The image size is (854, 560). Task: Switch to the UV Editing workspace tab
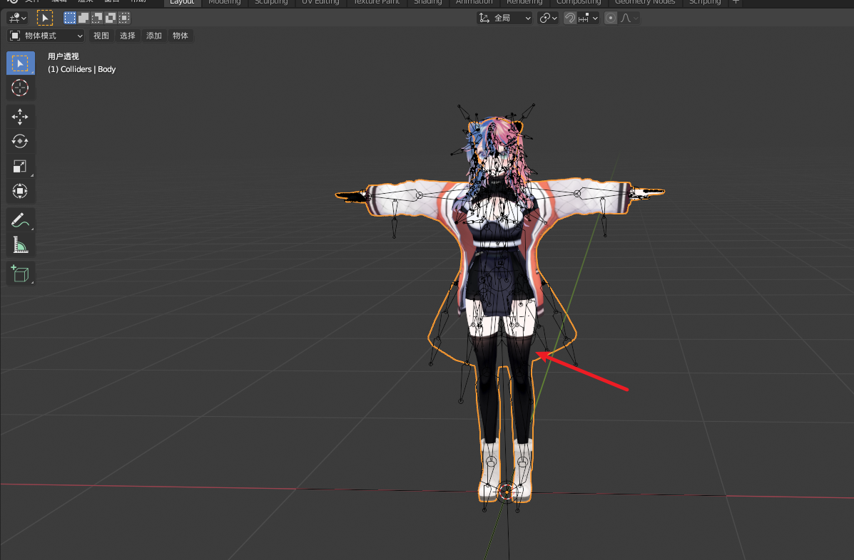pos(320,3)
